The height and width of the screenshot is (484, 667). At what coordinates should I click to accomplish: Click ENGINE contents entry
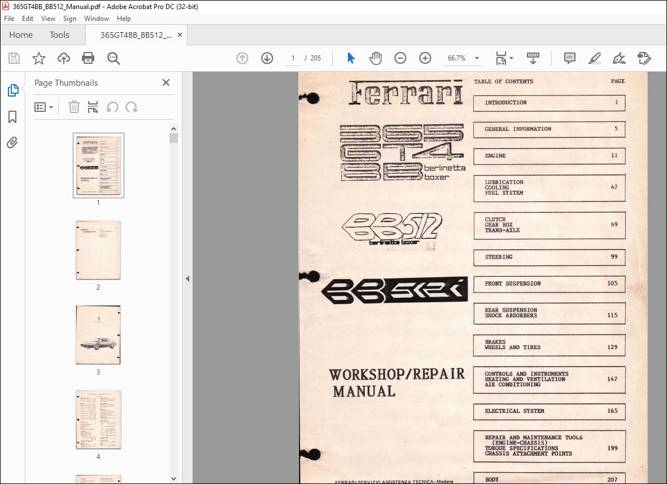[x=549, y=156]
